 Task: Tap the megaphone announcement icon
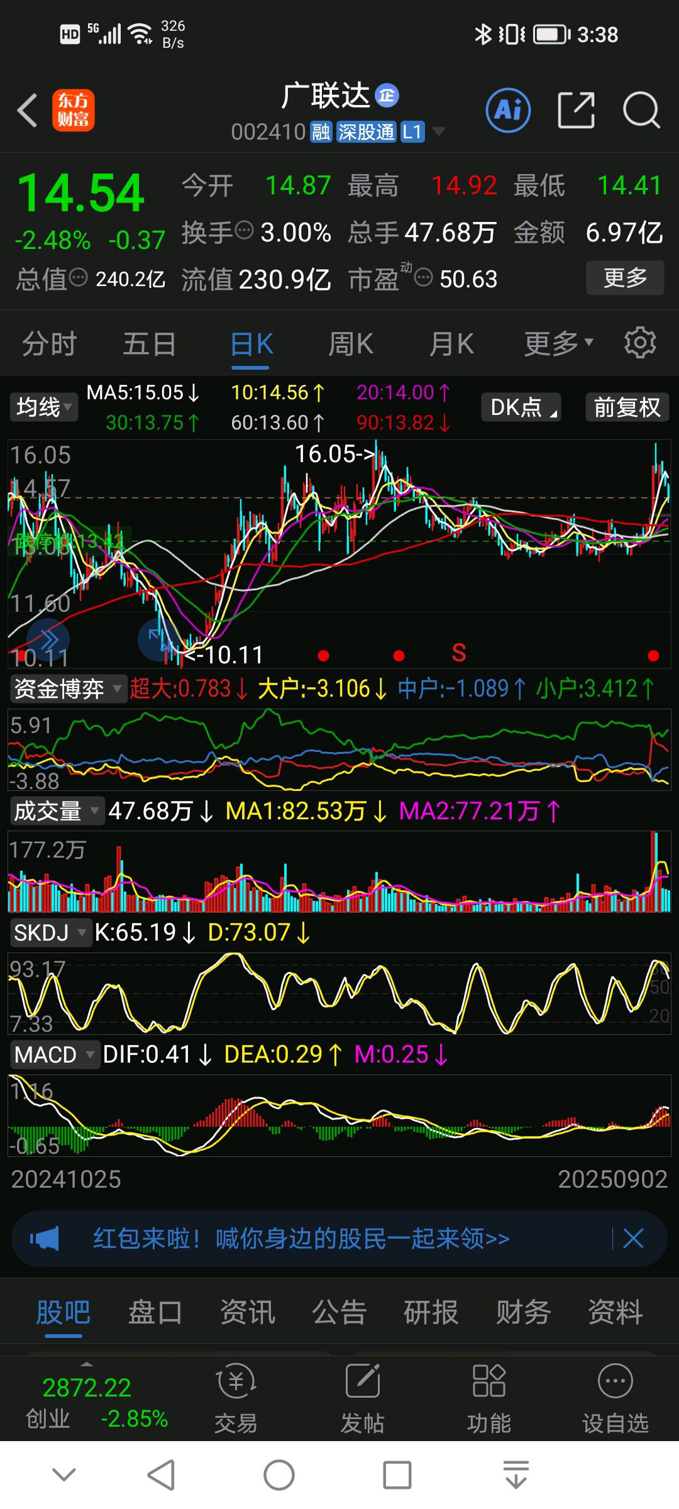[45, 1239]
